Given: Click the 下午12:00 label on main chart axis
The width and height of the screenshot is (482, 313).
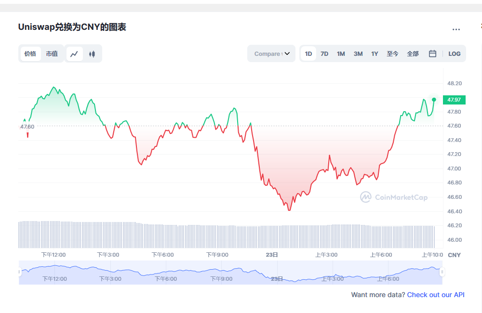Looking at the screenshot, I should 54,255.
